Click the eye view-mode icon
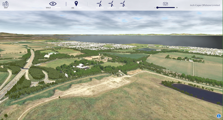This screenshot has height=120, width=223. [x=53, y=4]
